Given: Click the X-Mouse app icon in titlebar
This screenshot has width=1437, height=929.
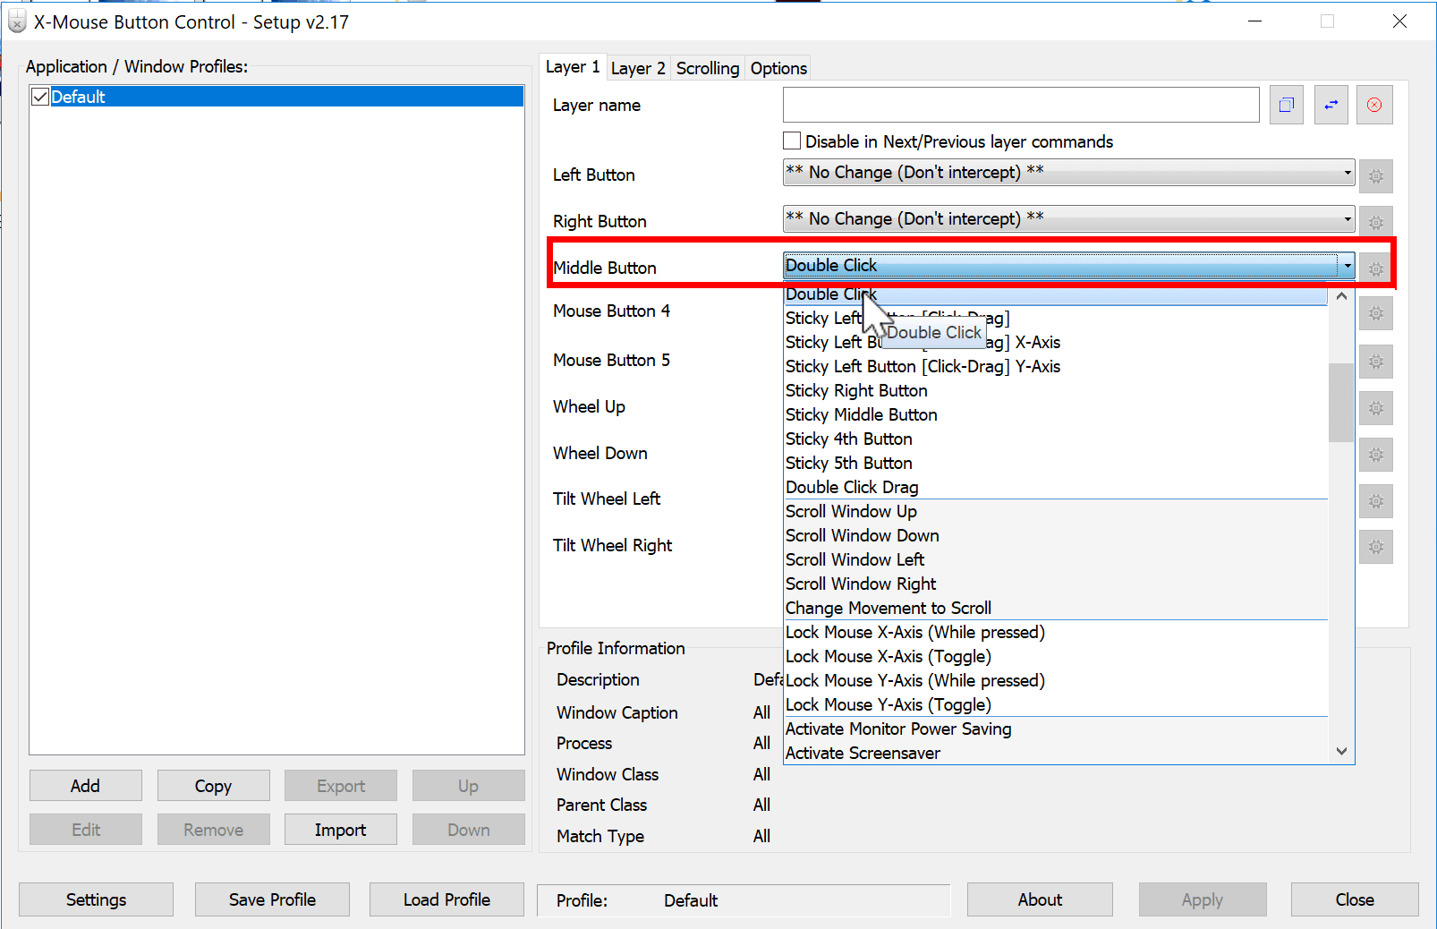Looking at the screenshot, I should (16, 21).
